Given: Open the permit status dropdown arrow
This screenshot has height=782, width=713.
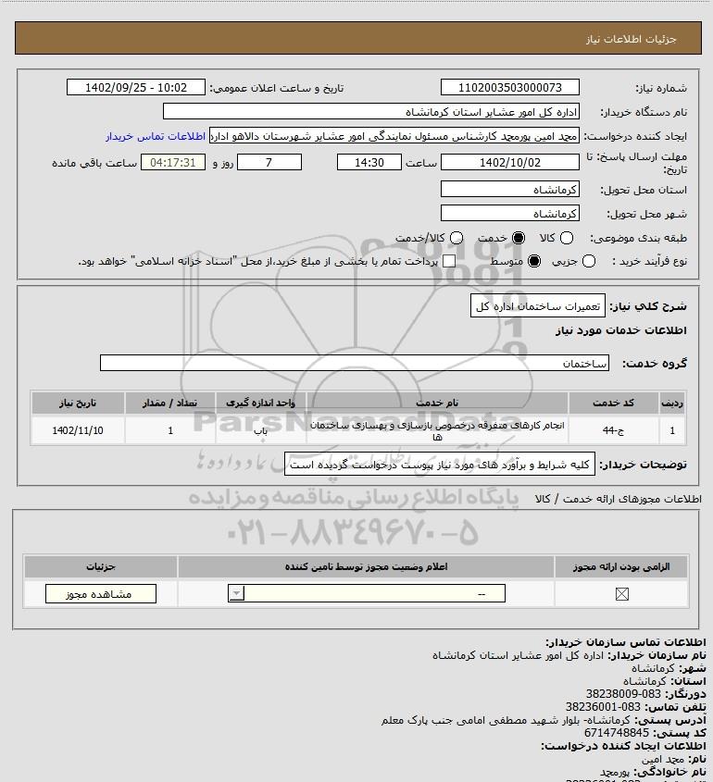Looking at the screenshot, I should click(236, 593).
